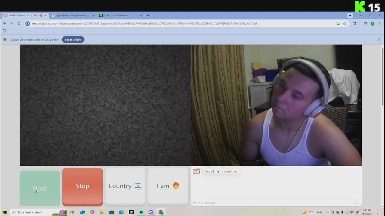Viewport: 385px width, 216px height.
Task: Open the emoji picker in chat
Action: (x=357, y=203)
